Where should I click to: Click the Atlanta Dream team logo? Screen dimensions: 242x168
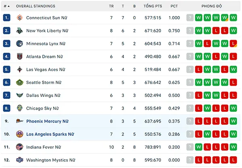pos(20,56)
